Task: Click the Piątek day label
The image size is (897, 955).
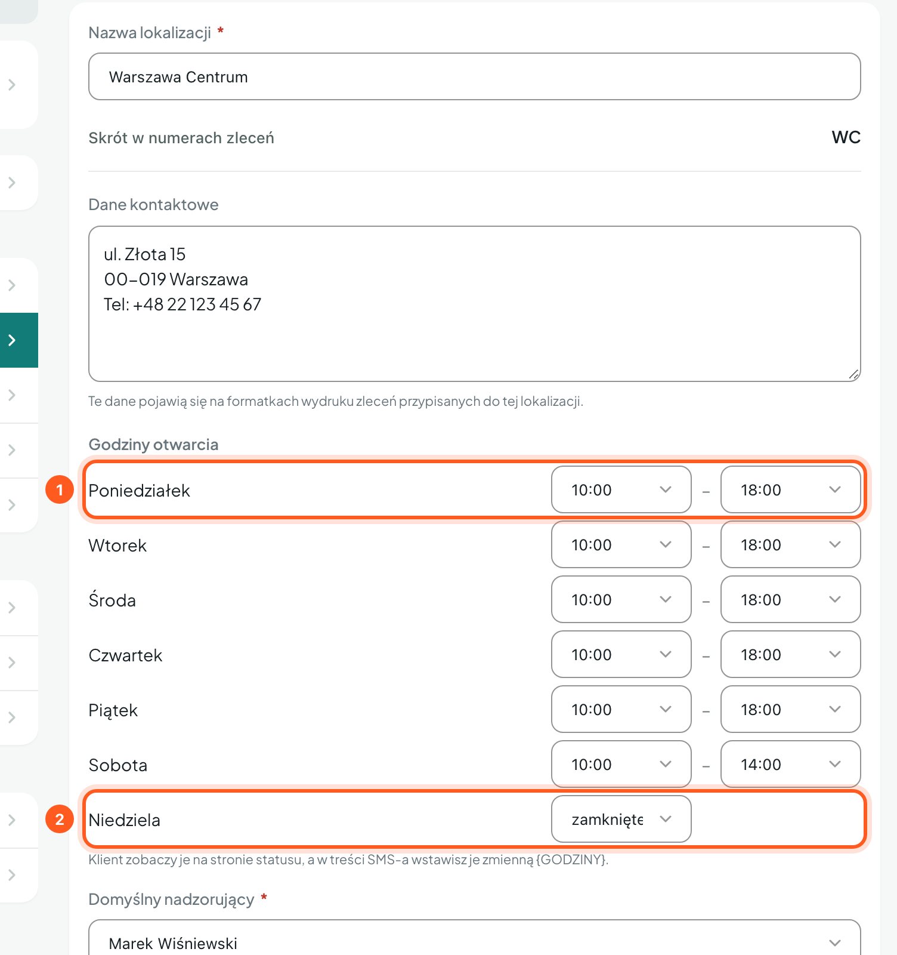Action: [x=113, y=710]
